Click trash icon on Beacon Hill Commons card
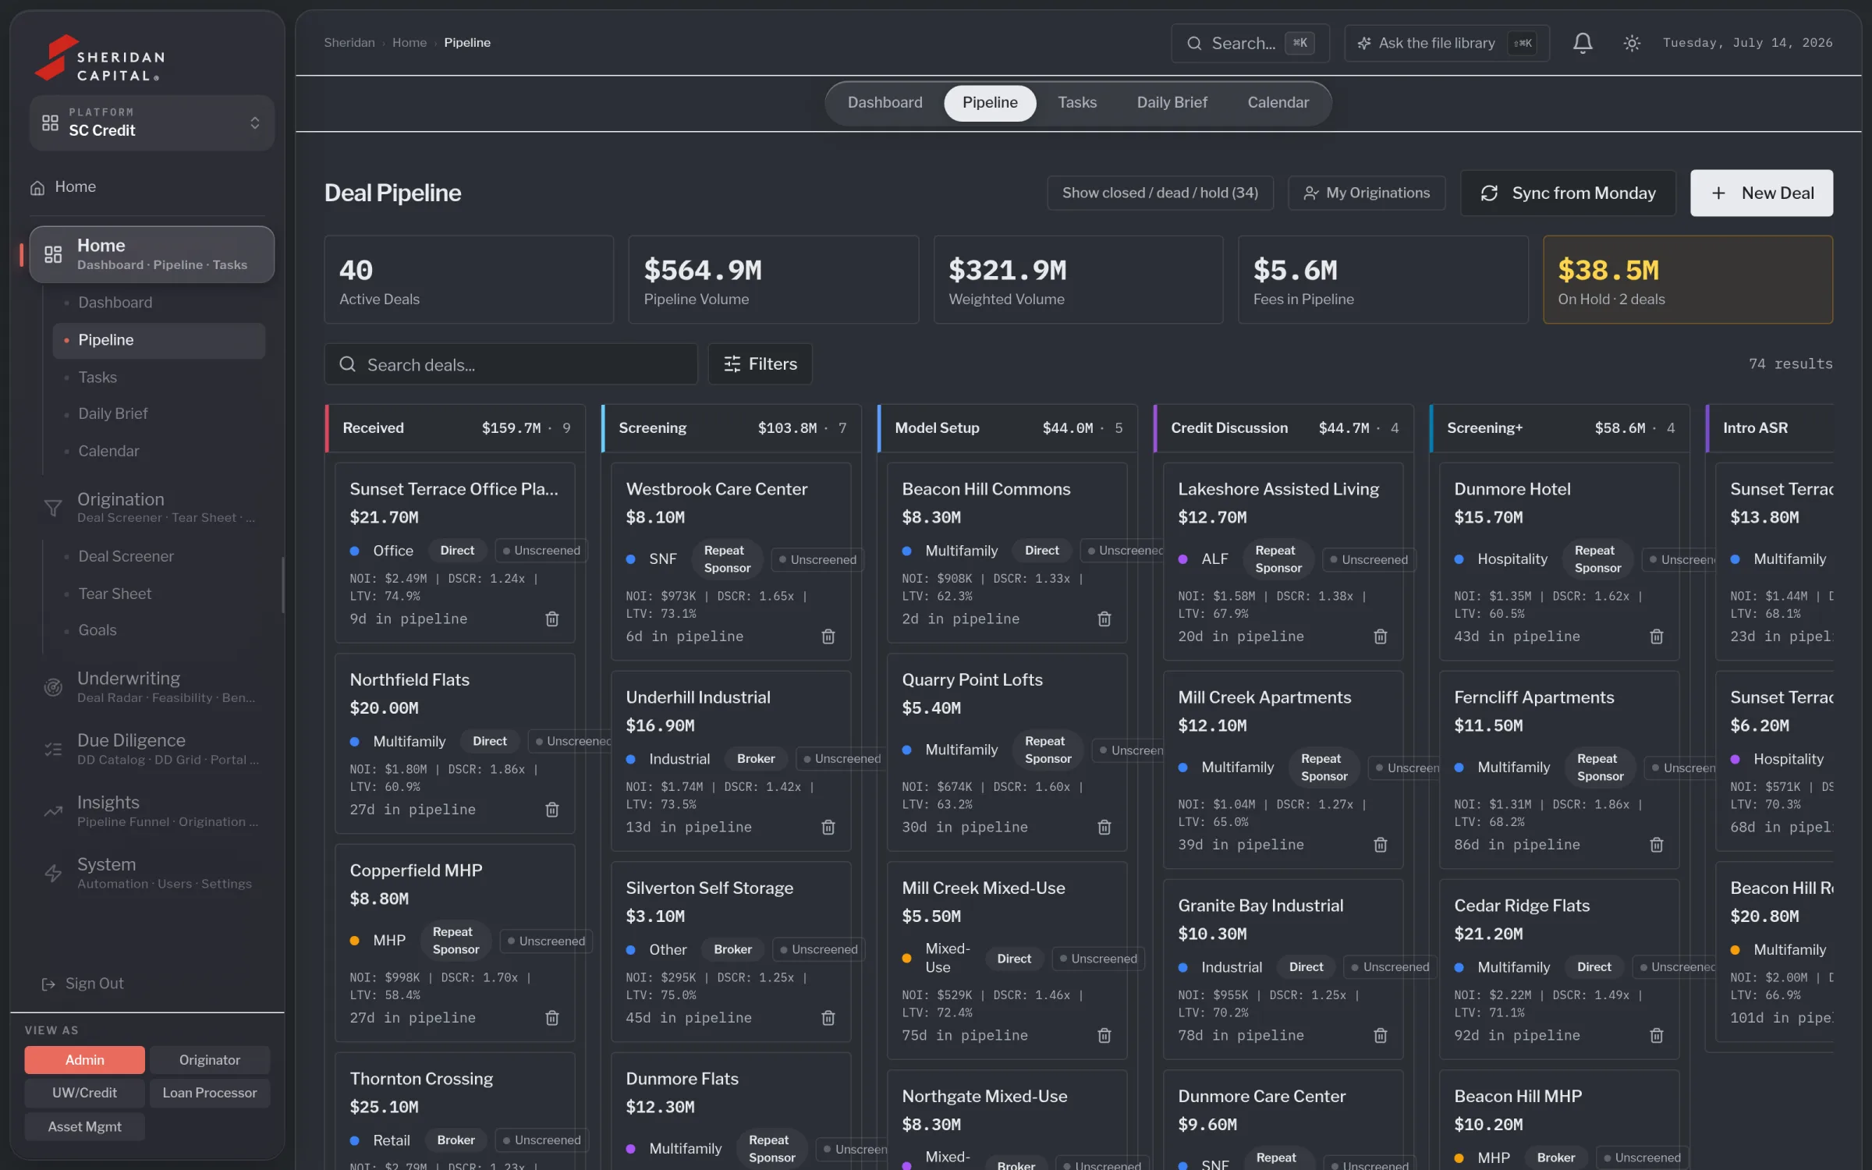The width and height of the screenshot is (1872, 1170). [1104, 619]
